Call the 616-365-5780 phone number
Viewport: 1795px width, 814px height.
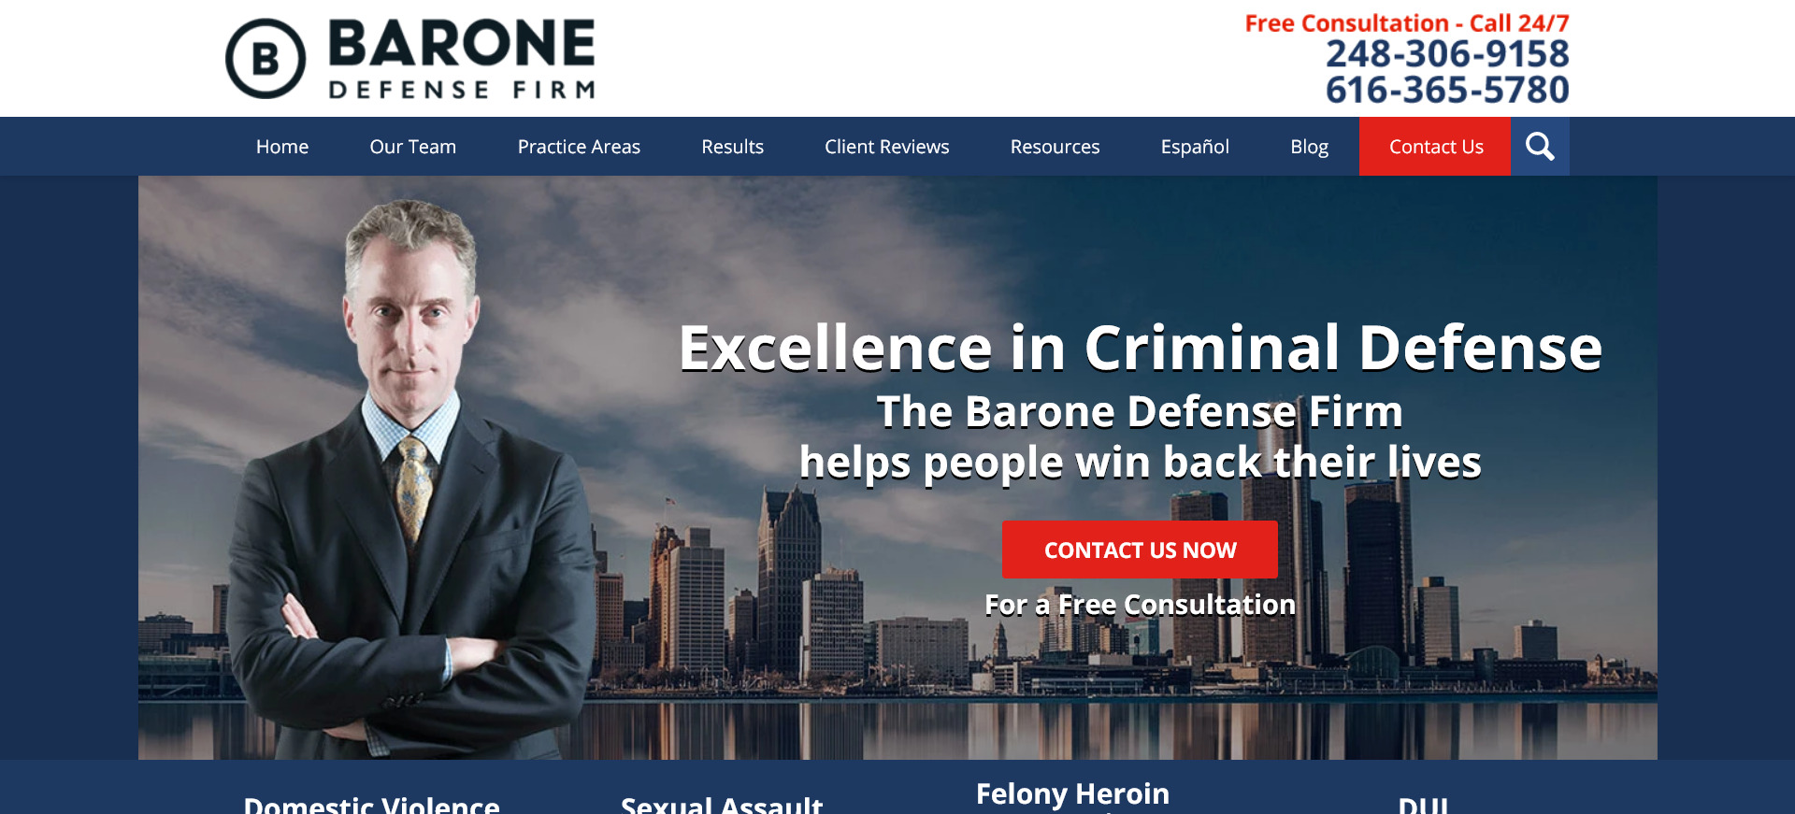click(1447, 91)
